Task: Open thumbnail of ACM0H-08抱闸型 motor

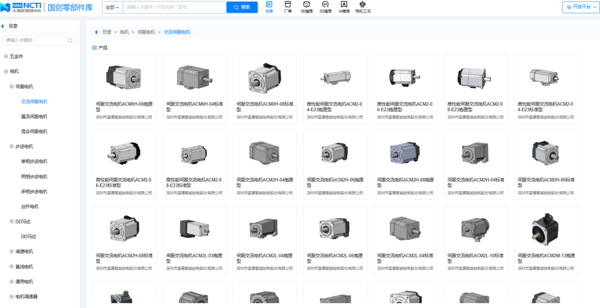Action: click(123, 77)
